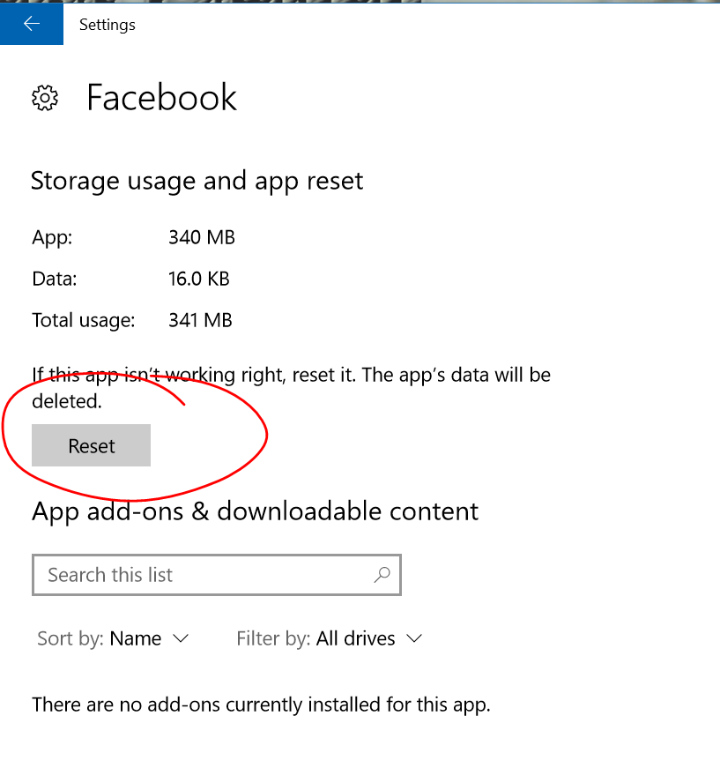The image size is (720, 783).
Task: Click the 'Data:' label
Action: click(55, 279)
